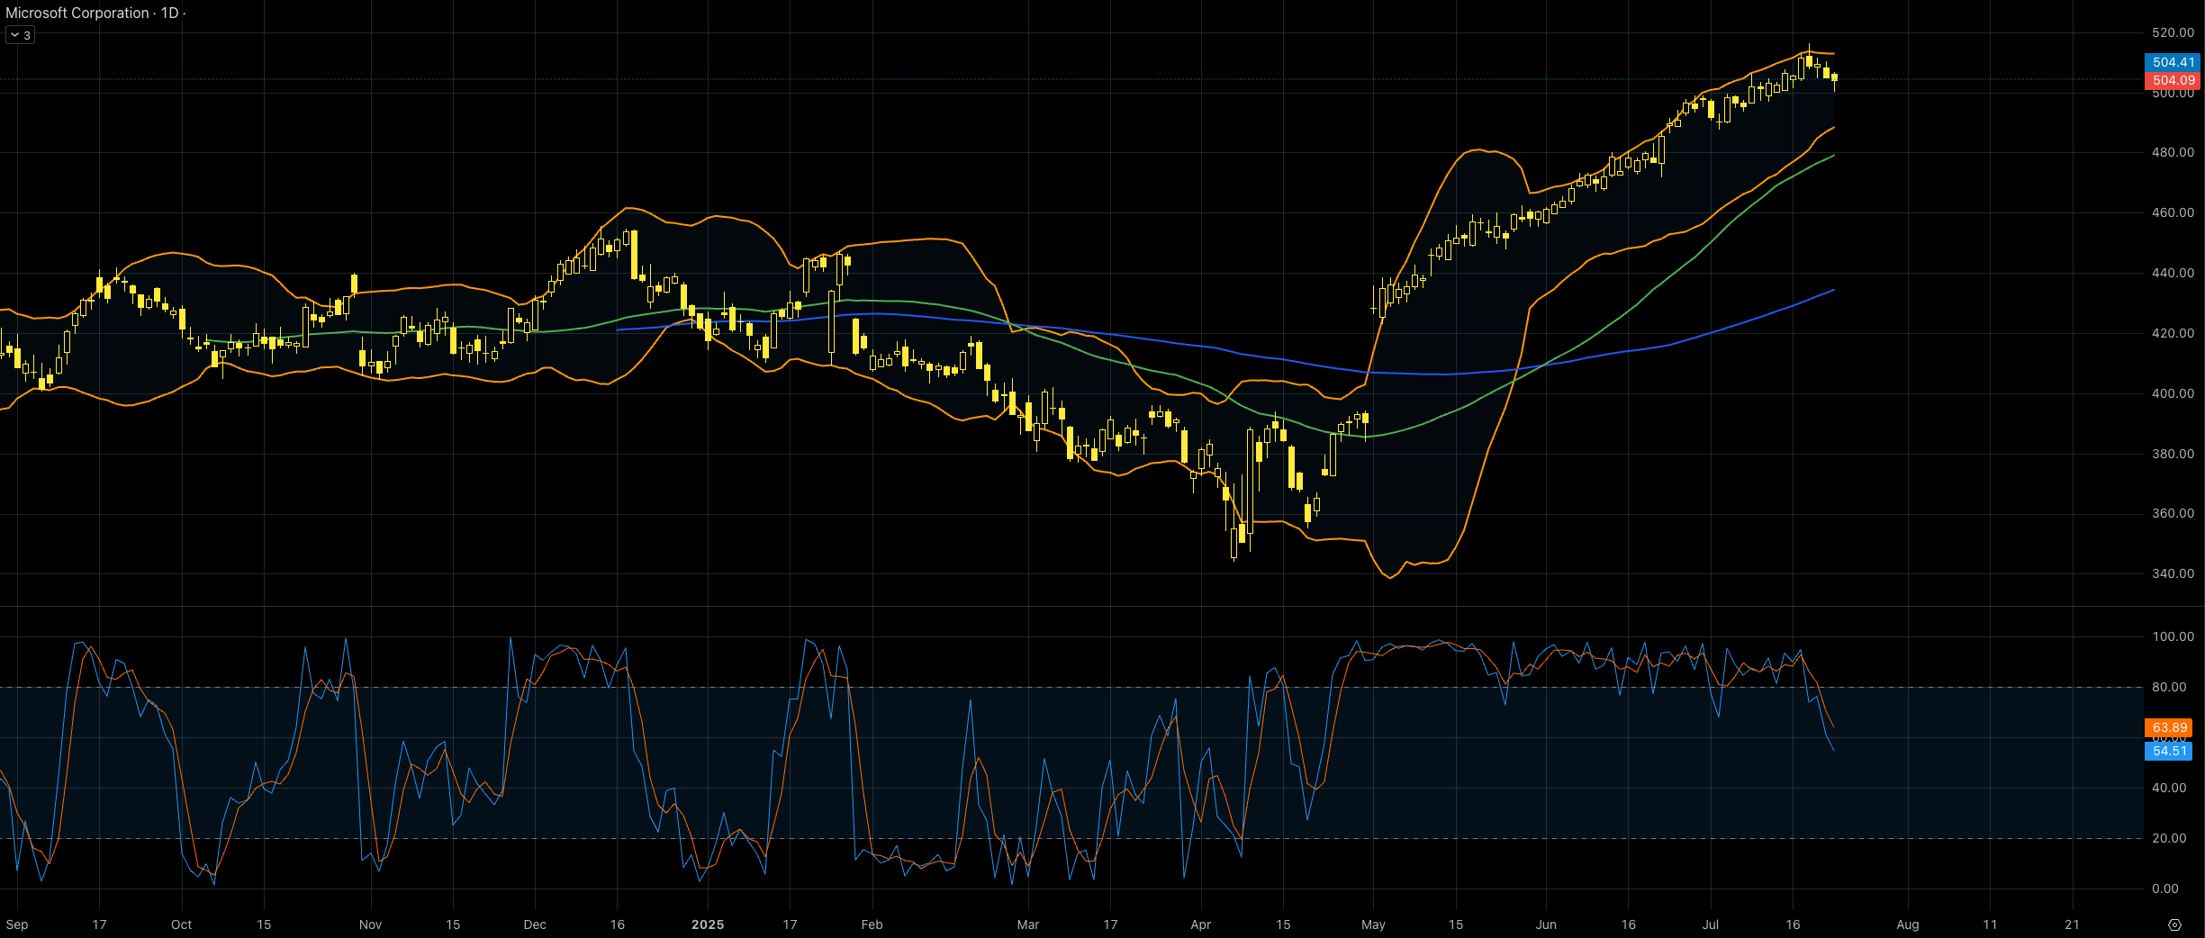Click the 340.00 price scale label
The image size is (2205, 938).
2173,573
